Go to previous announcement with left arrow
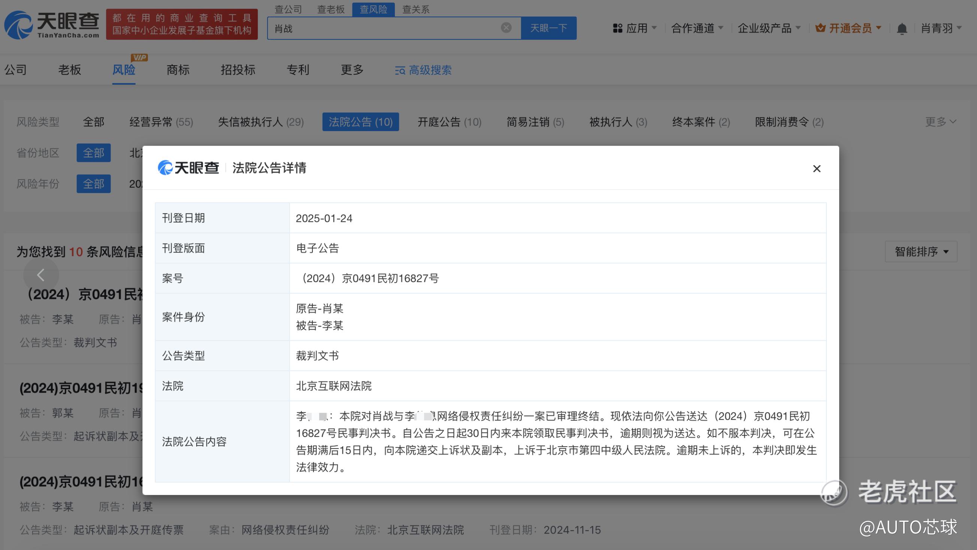977x550 pixels. 41,275
